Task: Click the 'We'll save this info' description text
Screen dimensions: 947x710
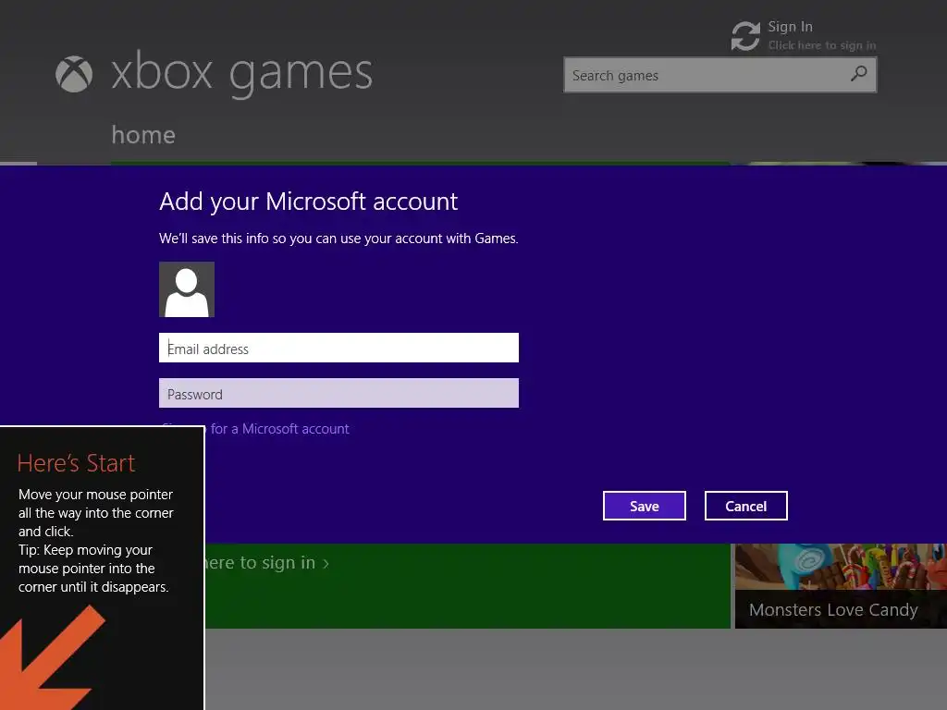Action: [338, 239]
